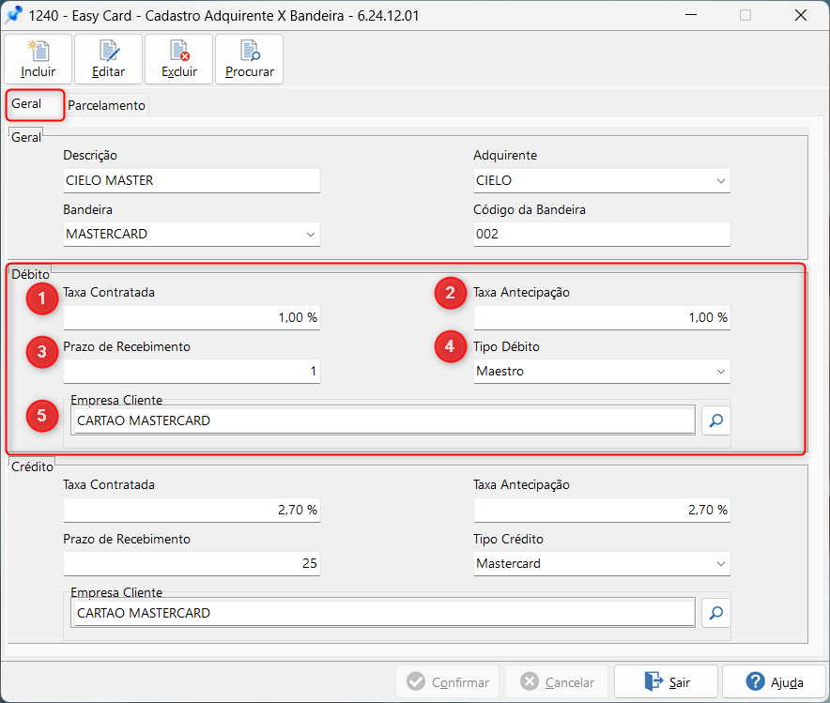
Task: Click Débito Prazo de Recebimento field
Action: [192, 371]
